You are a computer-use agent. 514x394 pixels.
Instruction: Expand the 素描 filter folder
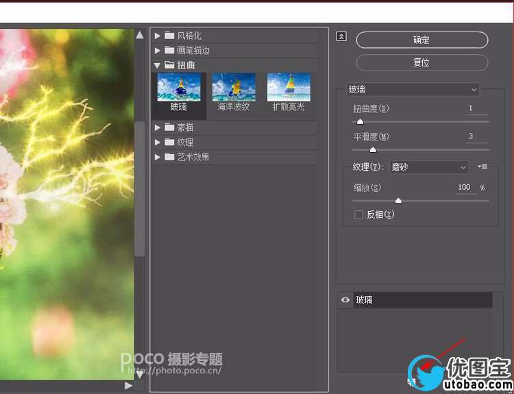tap(158, 127)
